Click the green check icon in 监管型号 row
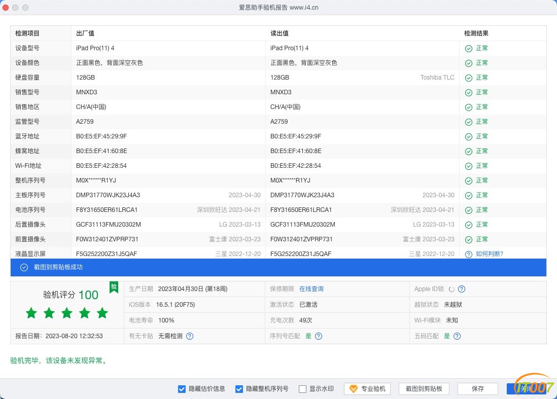Screen dimensions: 557x399 pos(469,122)
